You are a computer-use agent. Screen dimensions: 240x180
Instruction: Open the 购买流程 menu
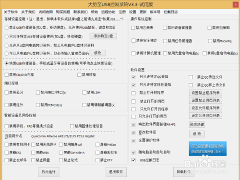coord(63,12)
